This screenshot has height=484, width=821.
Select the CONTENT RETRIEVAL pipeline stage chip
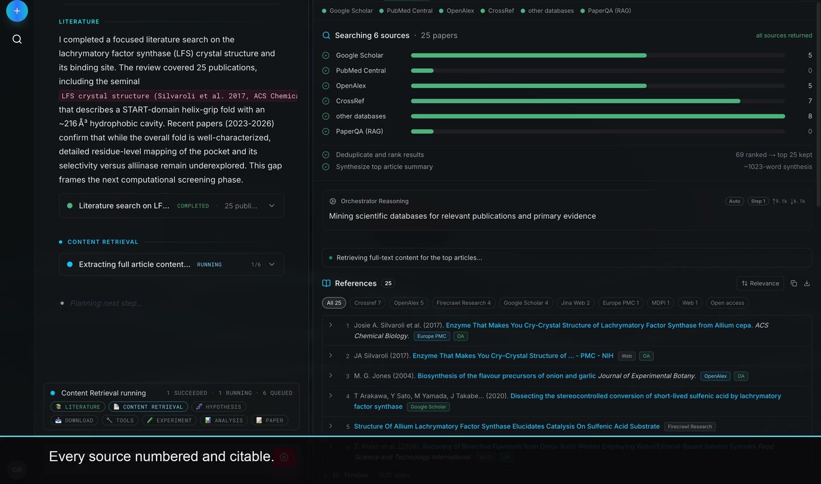pos(148,407)
